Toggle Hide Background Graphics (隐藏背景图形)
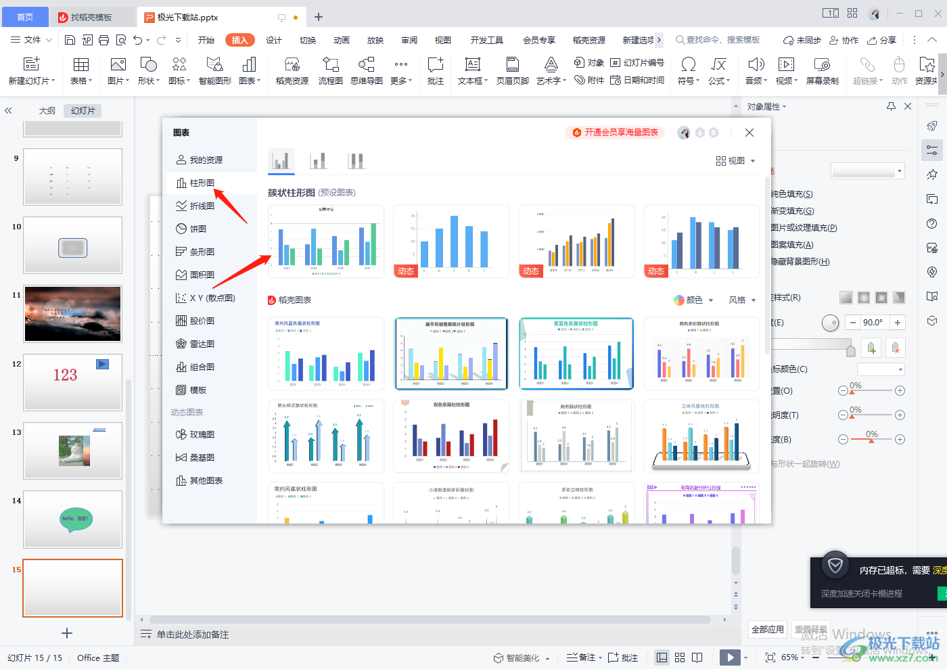 (x=800, y=262)
